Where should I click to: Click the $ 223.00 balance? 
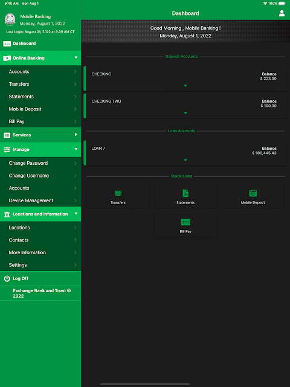point(268,78)
